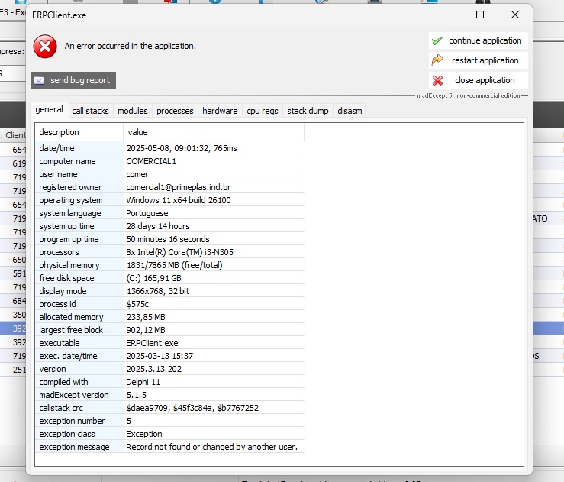This screenshot has height=482, width=564.
Task: Open the call stacks tab
Action: pos(90,111)
